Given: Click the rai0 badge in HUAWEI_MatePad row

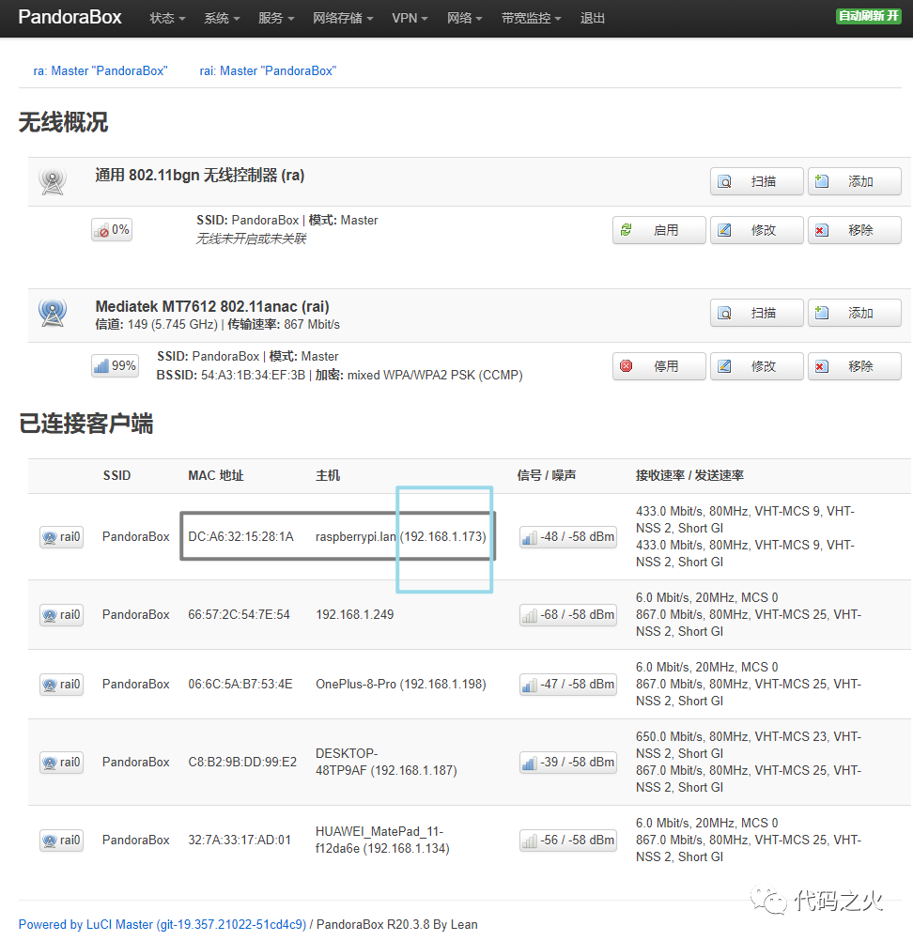Looking at the screenshot, I should (x=61, y=841).
